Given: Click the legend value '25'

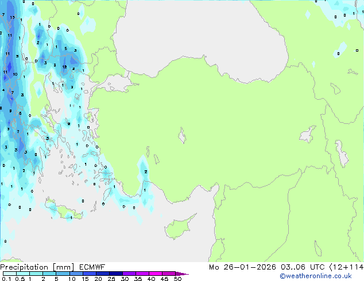Looking at the screenshot, I should (111, 279).
